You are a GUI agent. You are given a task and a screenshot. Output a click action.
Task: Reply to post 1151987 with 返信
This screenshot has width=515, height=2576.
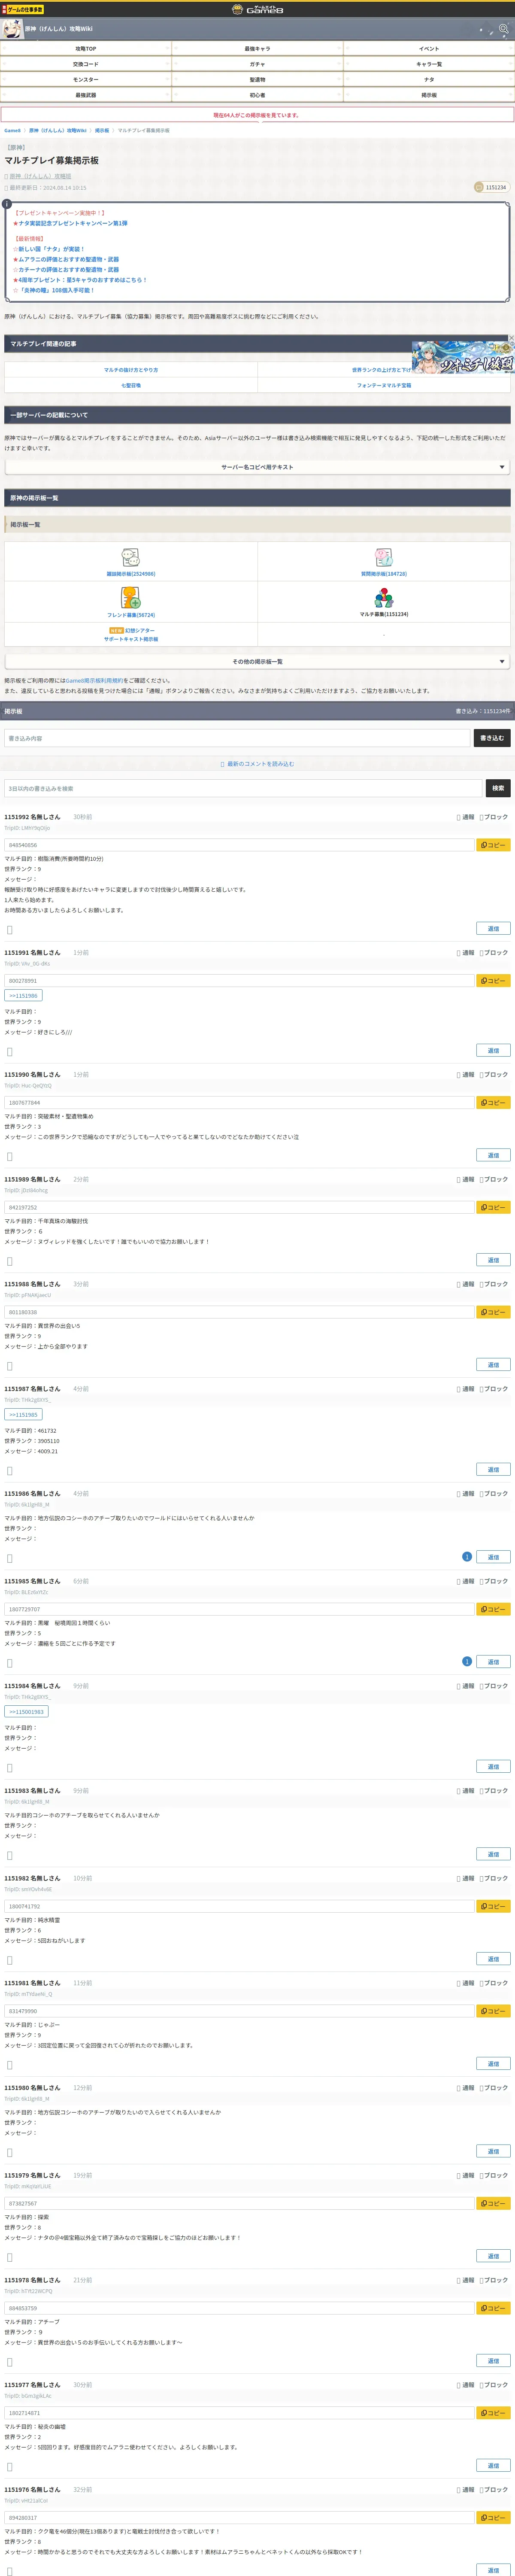coord(493,1469)
